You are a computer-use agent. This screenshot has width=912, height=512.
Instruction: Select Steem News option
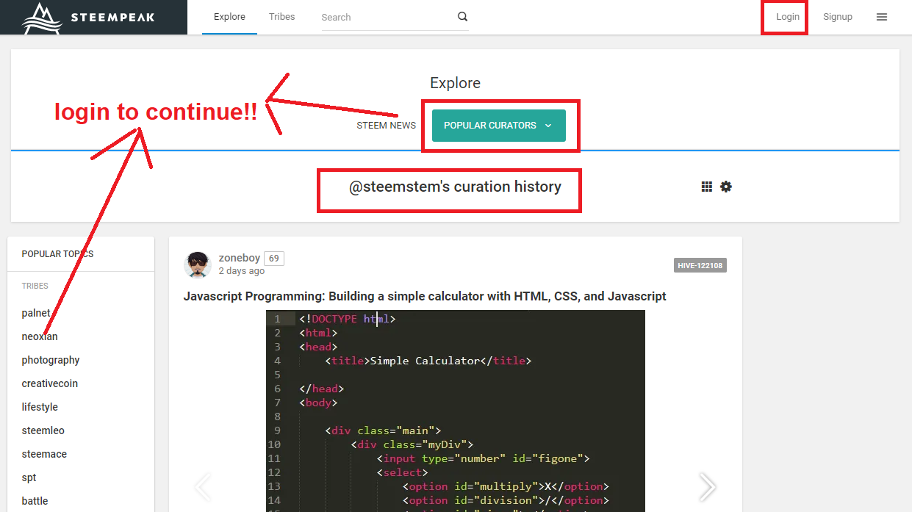[x=386, y=126]
